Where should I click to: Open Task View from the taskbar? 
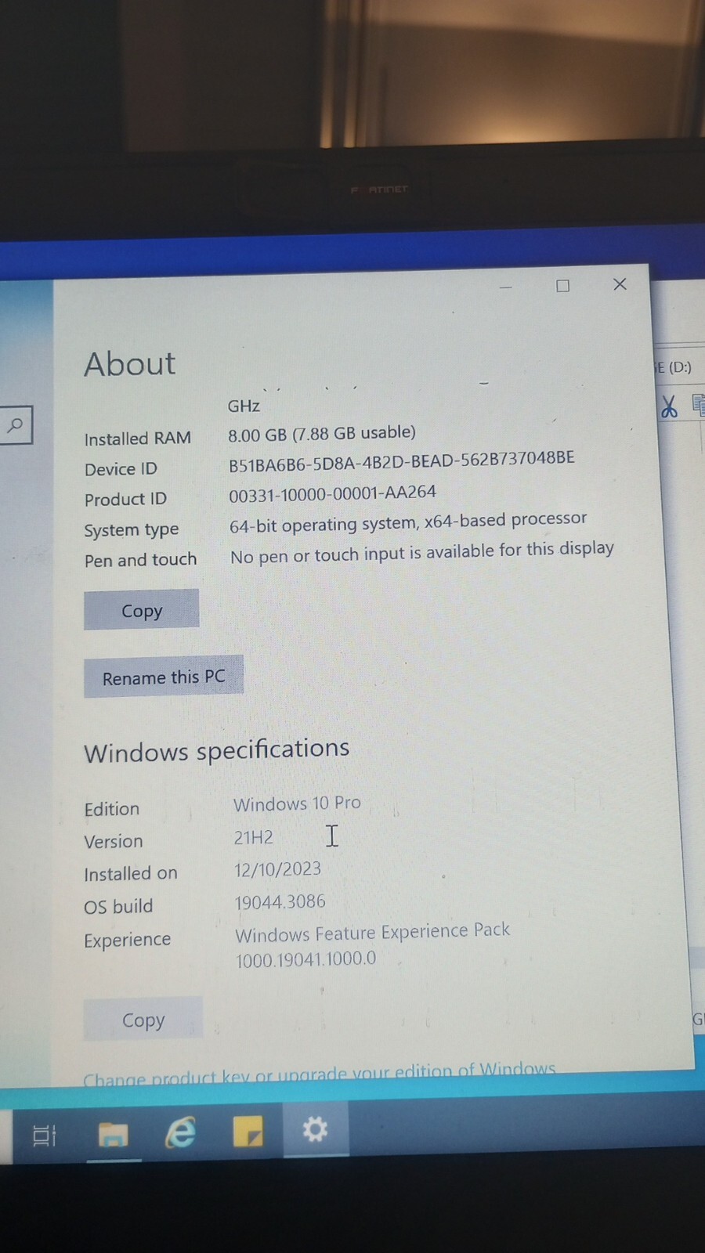point(45,1134)
